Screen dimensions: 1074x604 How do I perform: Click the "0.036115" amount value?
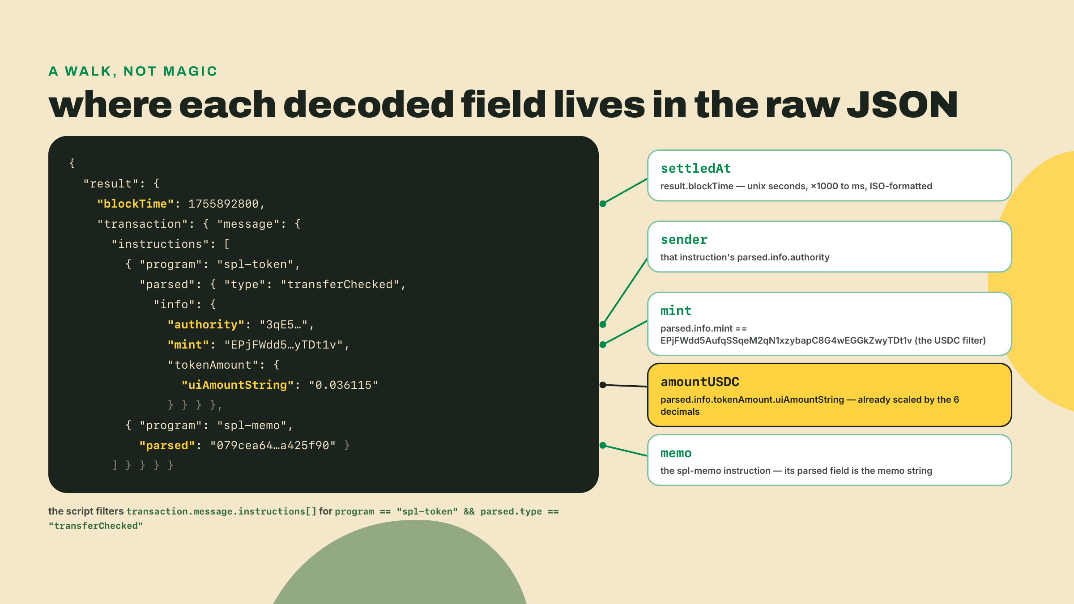pos(343,385)
